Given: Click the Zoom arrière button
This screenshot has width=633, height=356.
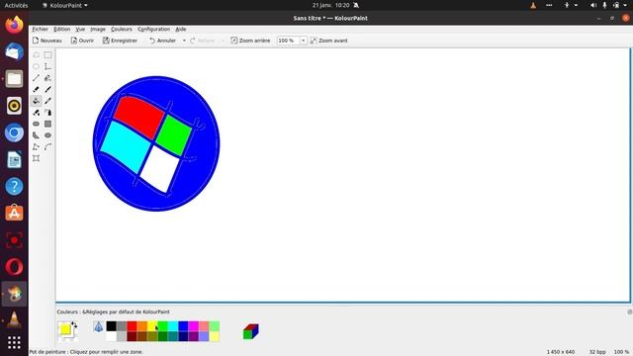Looking at the screenshot, I should coord(250,41).
